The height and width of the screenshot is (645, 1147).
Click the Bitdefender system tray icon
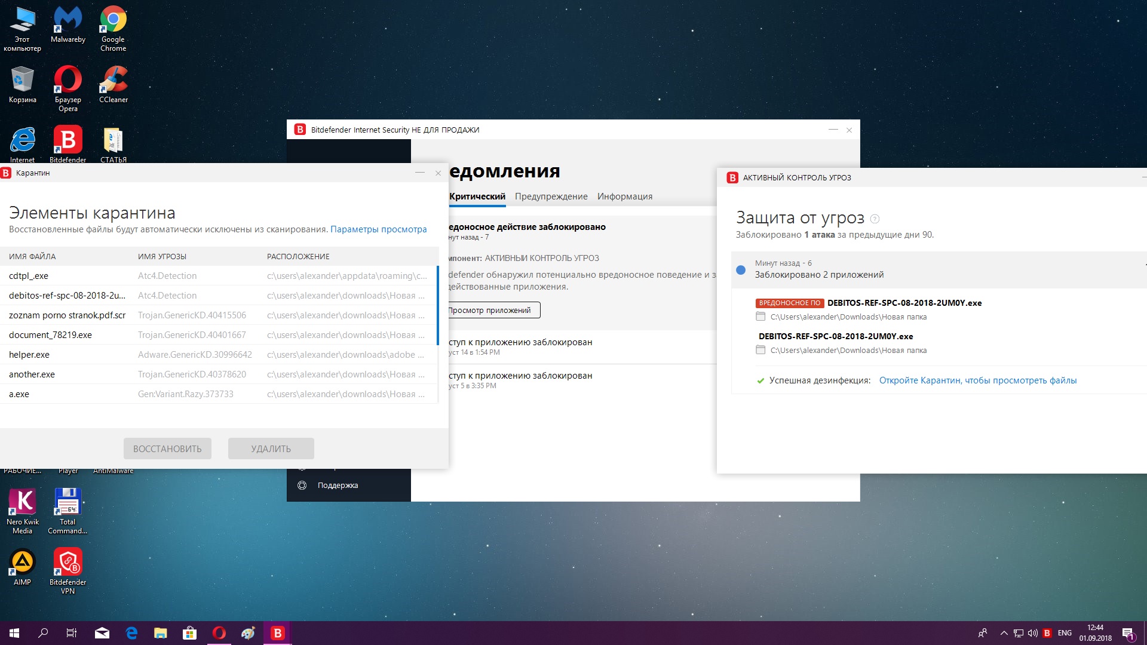[x=1047, y=633]
